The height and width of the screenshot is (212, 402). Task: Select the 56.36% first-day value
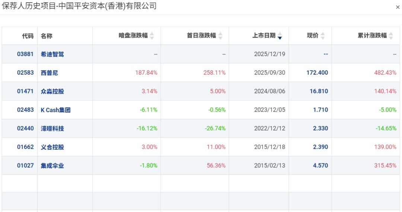[216, 166]
